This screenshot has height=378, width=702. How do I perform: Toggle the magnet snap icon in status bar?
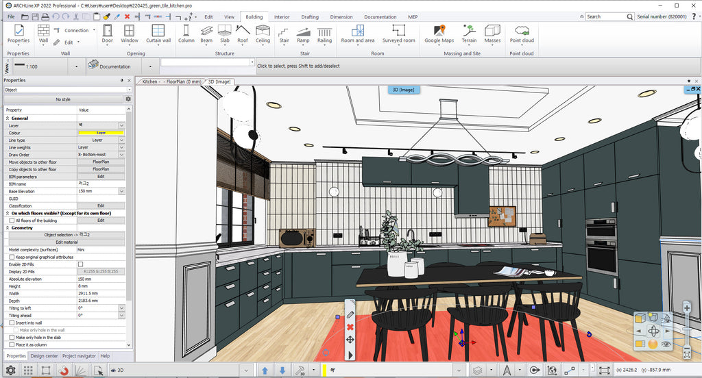click(x=64, y=370)
